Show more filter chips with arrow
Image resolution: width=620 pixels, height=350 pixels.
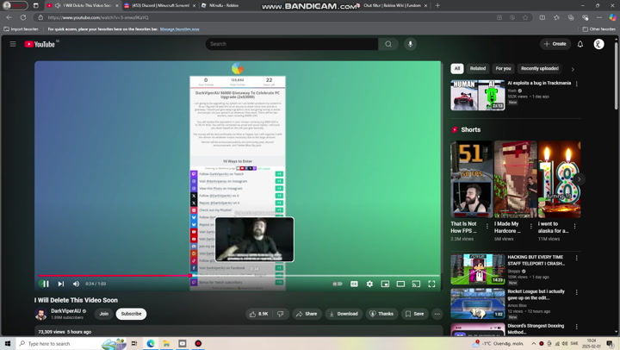573,69
